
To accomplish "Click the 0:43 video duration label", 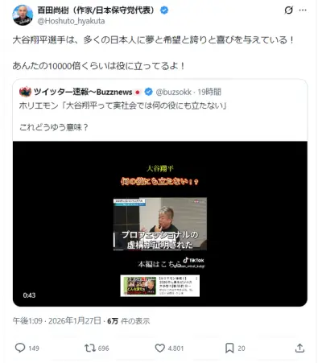I will click(x=29, y=295).
